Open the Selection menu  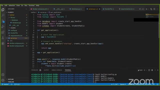pos(12,5)
